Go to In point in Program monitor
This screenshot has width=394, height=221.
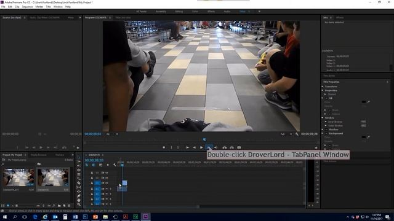pos(187,147)
